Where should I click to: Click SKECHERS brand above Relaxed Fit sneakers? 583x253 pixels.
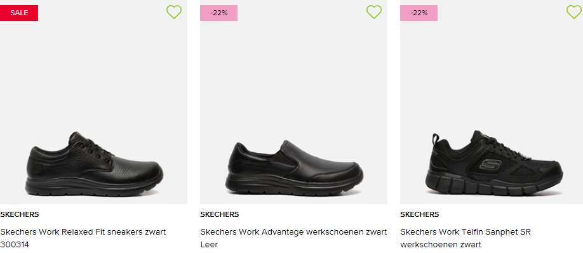(19, 214)
